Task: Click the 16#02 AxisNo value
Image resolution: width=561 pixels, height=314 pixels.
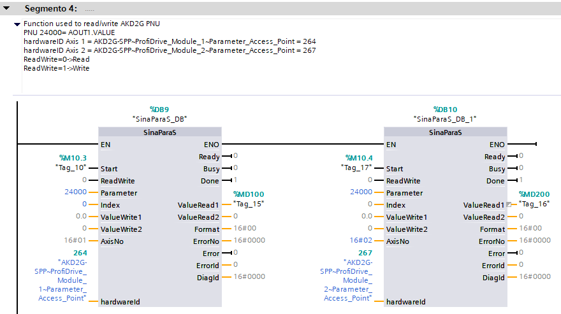Action: [x=361, y=240]
